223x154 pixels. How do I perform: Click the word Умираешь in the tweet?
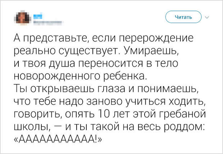151,50
